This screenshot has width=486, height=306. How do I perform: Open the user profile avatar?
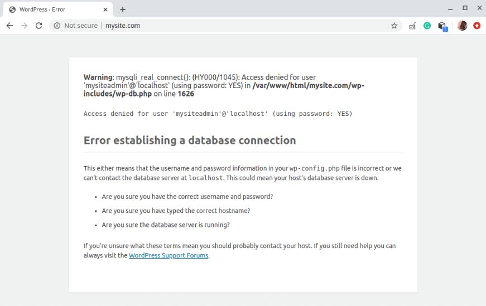[462, 26]
